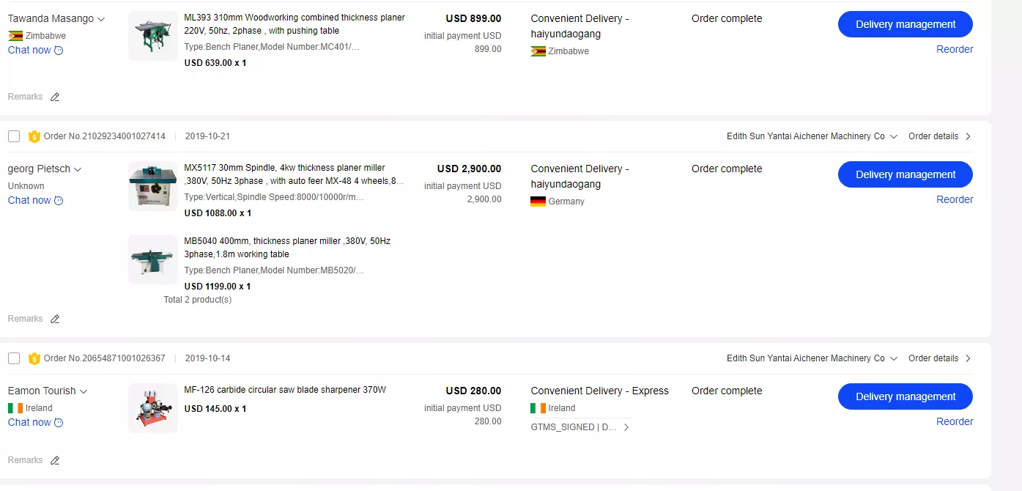1022x491 pixels.
Task: Select checkbox for order No.21029234001027414
Action: (x=14, y=136)
